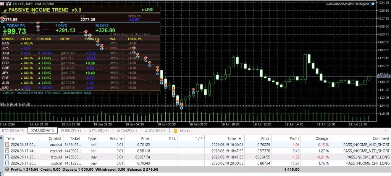Click the XAG float P/L -26.65
Screen dimensions: 391x176
[x=90, y=58]
